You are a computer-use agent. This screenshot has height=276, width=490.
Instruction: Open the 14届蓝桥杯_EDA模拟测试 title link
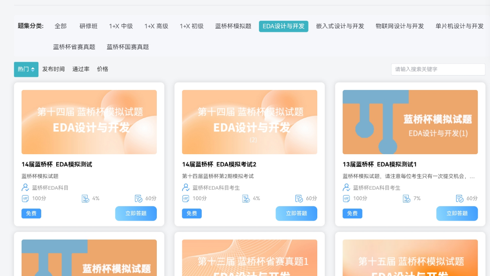point(57,164)
